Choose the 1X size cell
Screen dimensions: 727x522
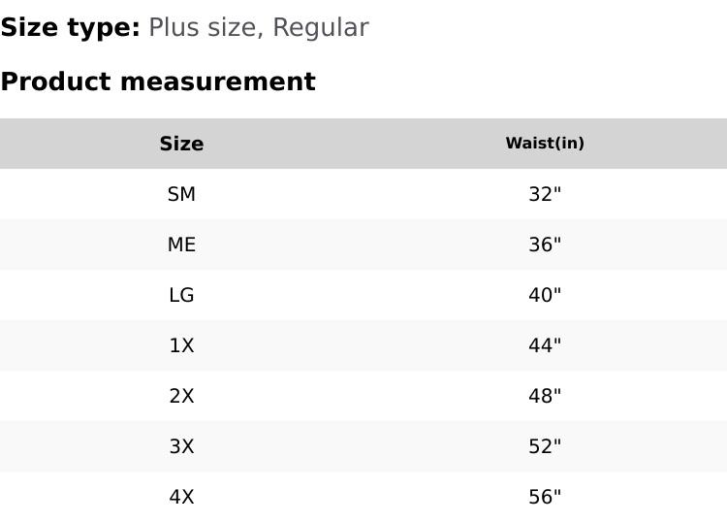(x=181, y=345)
